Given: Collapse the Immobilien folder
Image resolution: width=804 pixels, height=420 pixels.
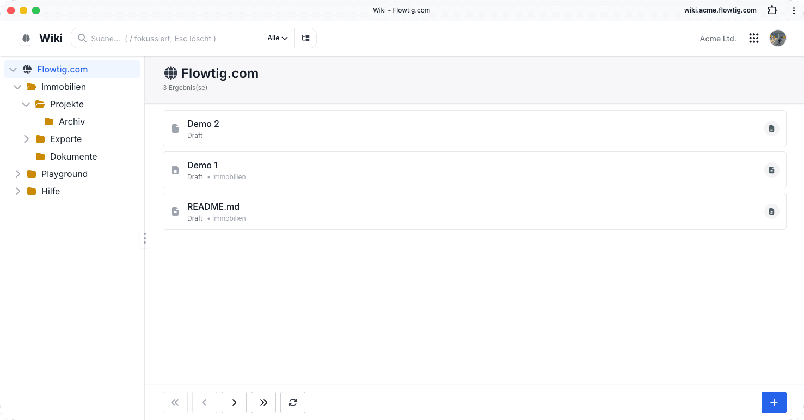Looking at the screenshot, I should (17, 87).
